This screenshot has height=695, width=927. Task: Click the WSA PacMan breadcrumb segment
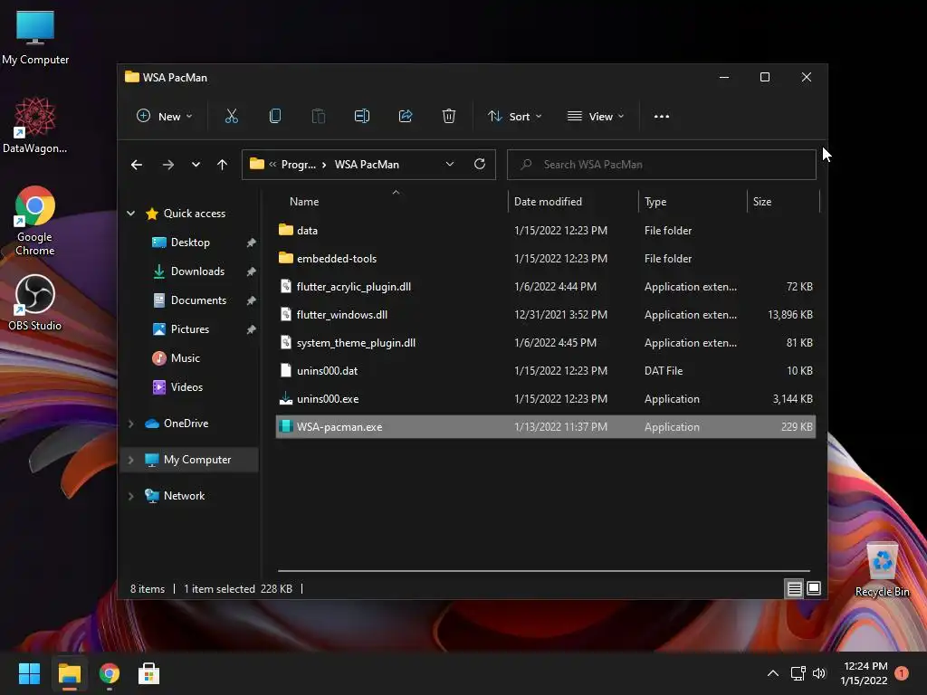click(x=367, y=165)
